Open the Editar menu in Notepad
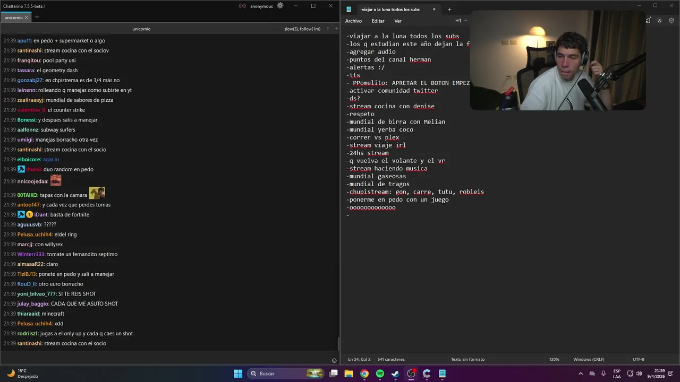Image resolution: width=680 pixels, height=382 pixels. [378, 21]
